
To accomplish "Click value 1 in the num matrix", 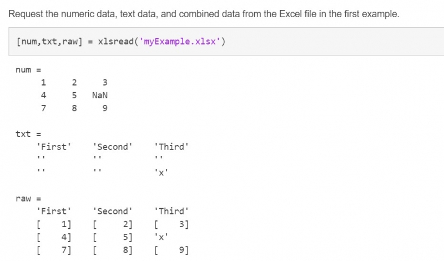I will 43,83.
